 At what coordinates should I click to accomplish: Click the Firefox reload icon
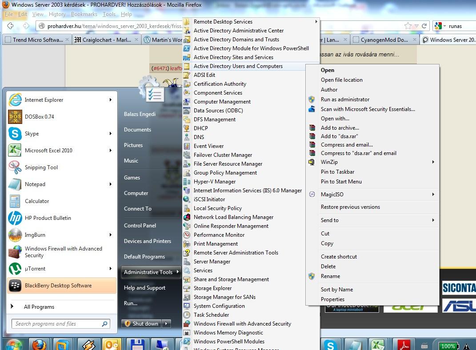(x=424, y=26)
